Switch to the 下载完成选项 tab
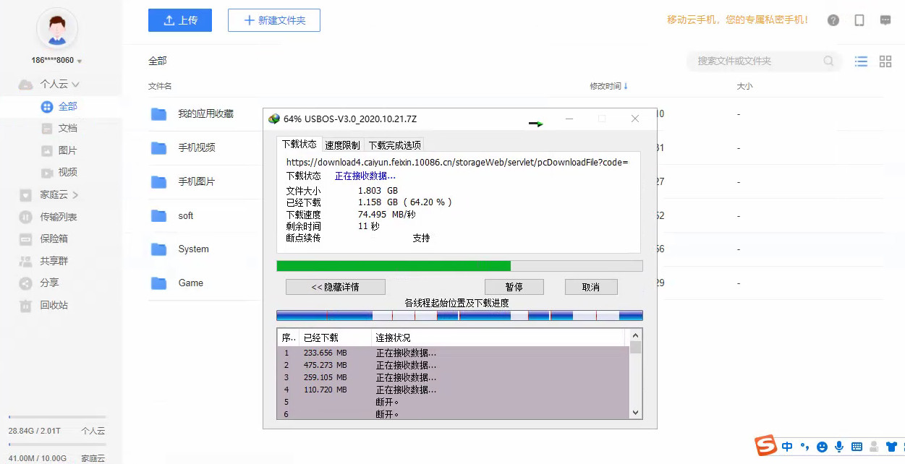 click(x=394, y=145)
